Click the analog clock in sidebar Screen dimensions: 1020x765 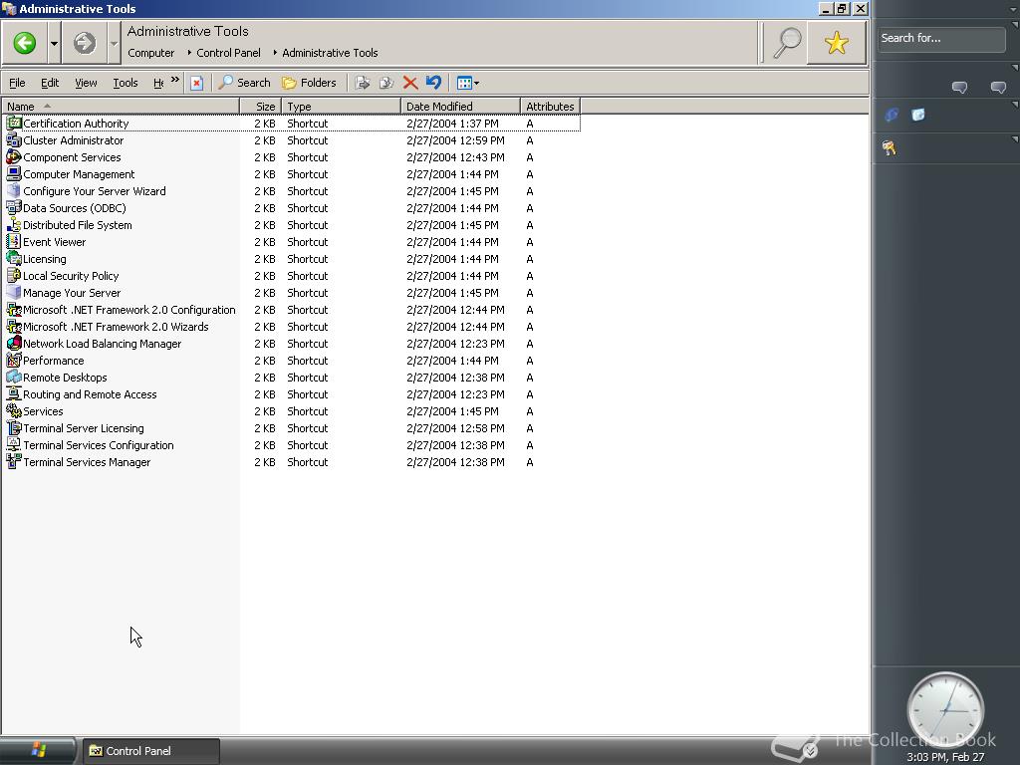coord(945,709)
